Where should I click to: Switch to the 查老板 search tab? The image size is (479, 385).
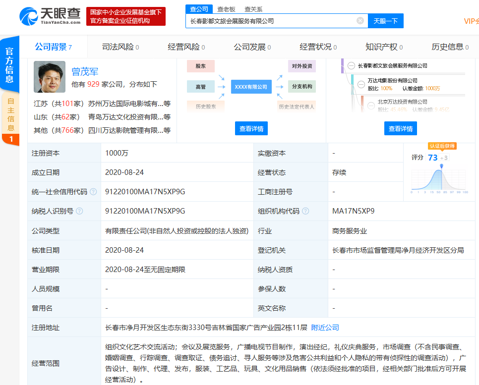pyautogui.click(x=226, y=9)
